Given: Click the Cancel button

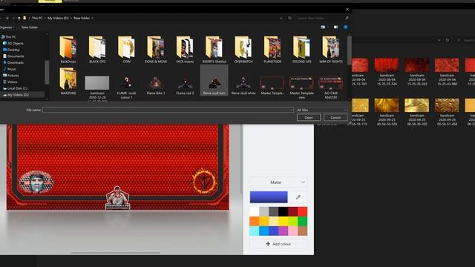Looking at the screenshot, I should click(335, 117).
